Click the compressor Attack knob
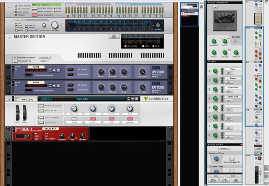The height and width of the screenshot is (186, 269). [x=214, y=52]
